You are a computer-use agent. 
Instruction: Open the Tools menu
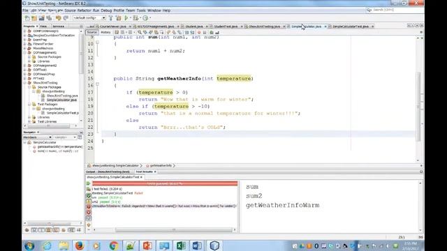141,10
